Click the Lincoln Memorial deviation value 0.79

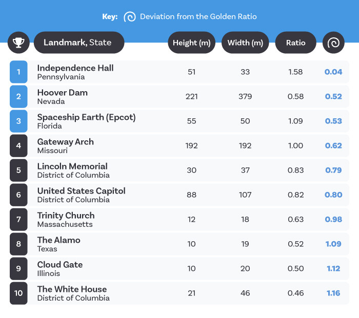pyautogui.click(x=333, y=171)
